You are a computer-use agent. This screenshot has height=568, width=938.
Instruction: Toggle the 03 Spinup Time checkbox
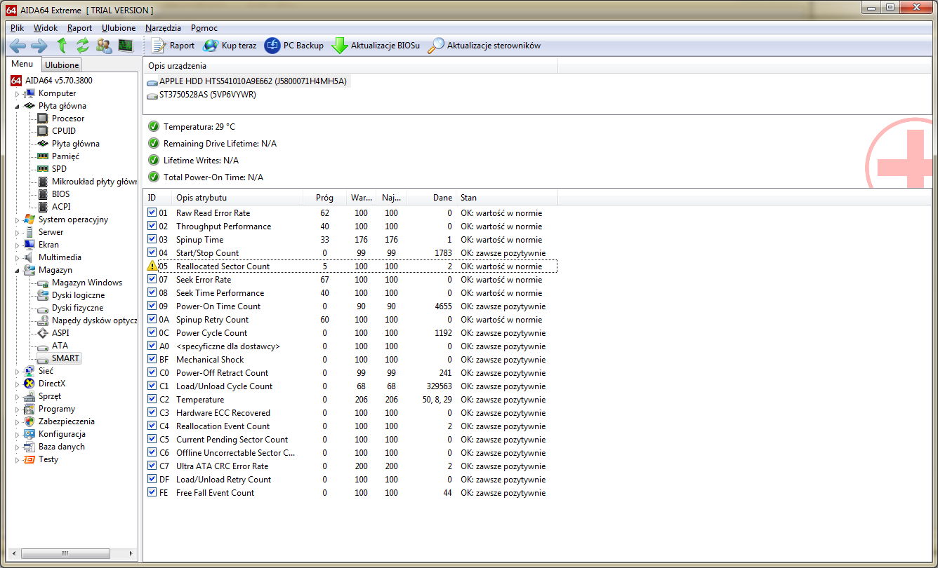[x=152, y=239]
